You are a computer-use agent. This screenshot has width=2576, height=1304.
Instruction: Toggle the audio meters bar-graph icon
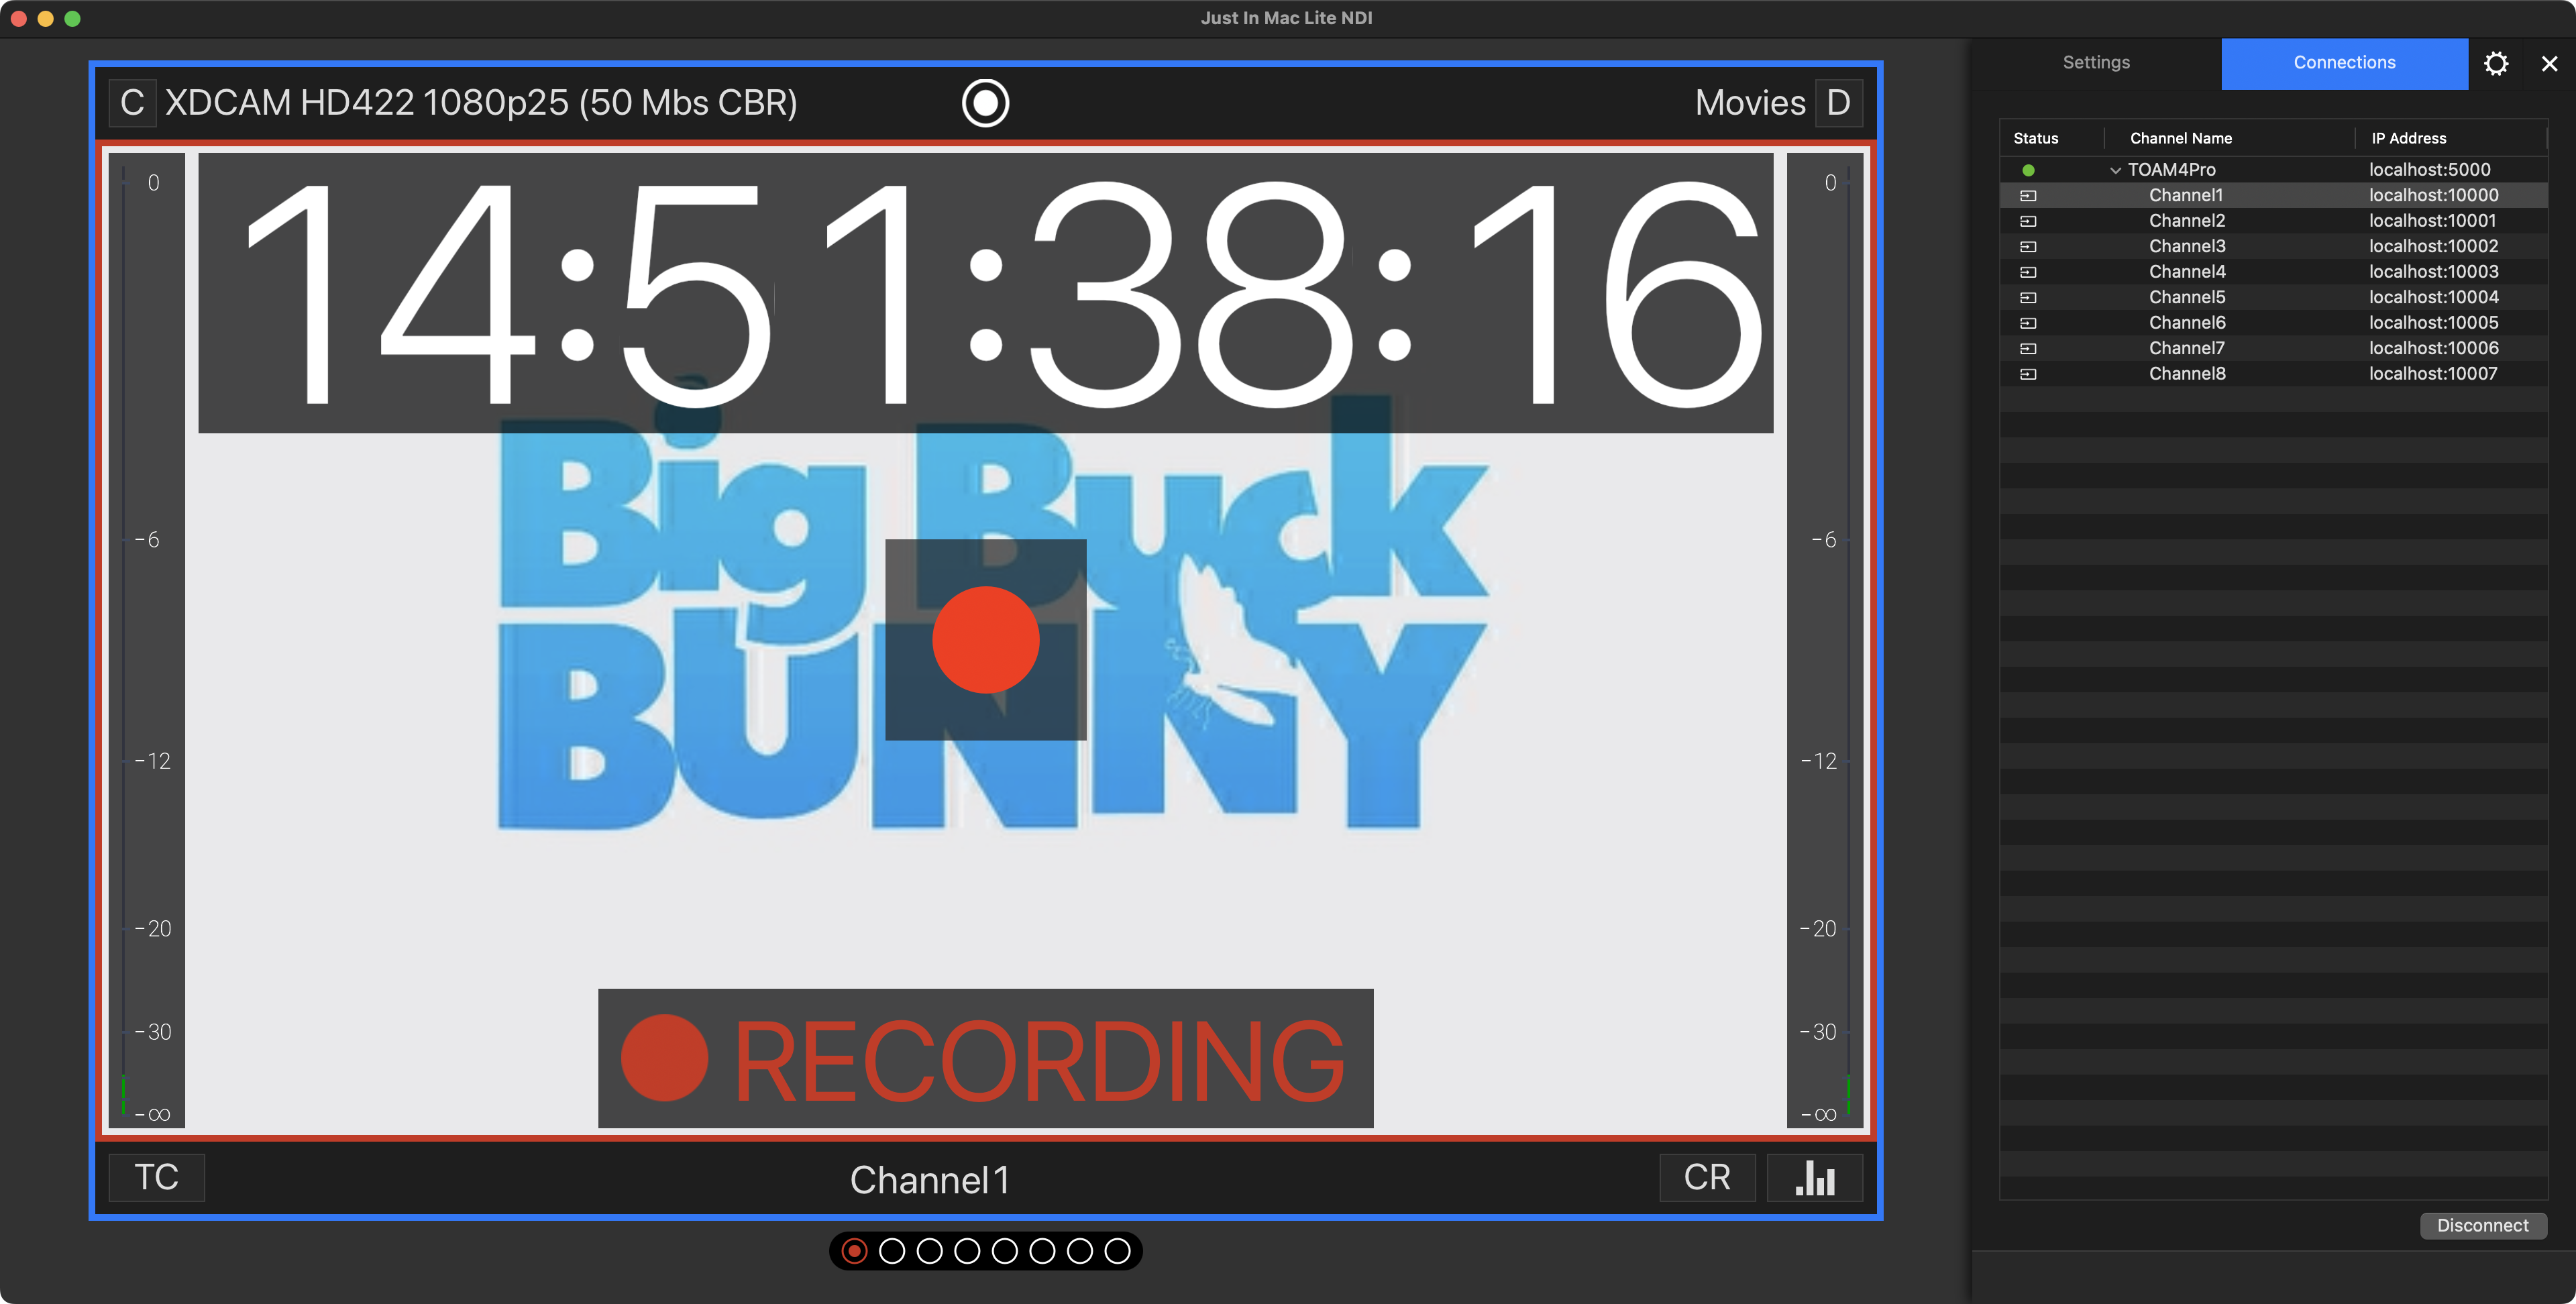click(1815, 1177)
